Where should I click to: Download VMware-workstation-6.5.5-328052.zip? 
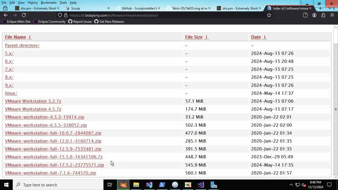(46, 125)
